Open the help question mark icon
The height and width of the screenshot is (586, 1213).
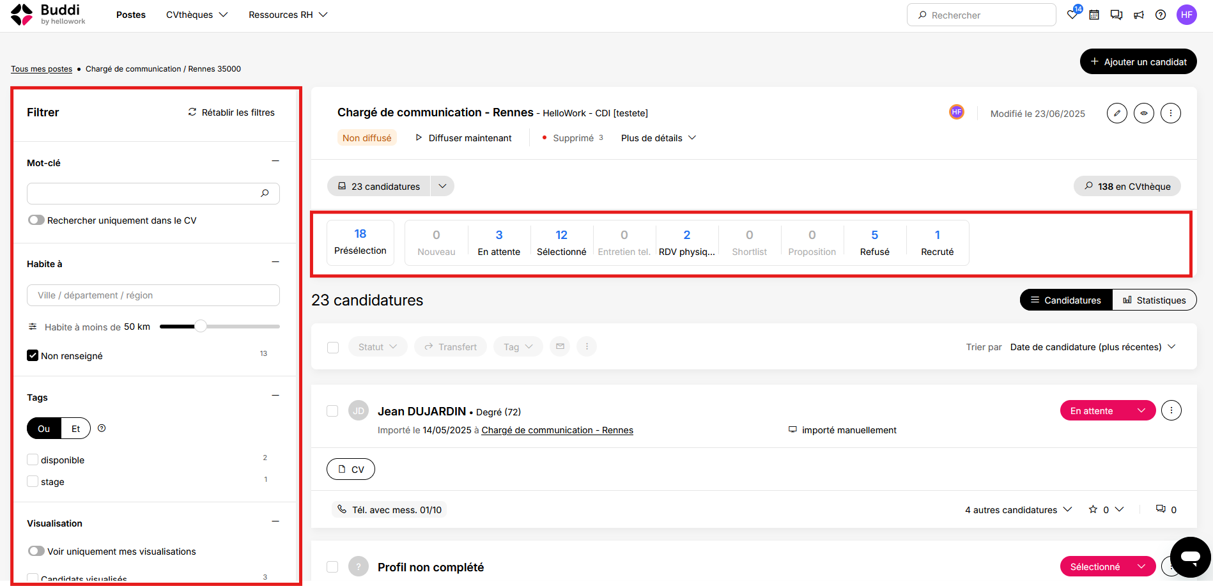pyautogui.click(x=1161, y=15)
